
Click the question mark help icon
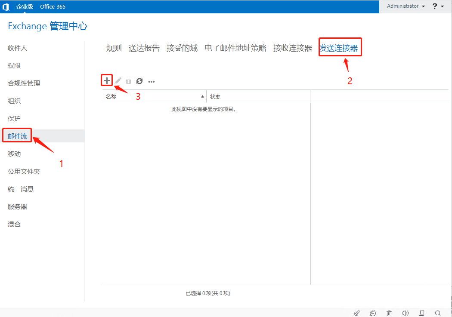pos(435,6)
